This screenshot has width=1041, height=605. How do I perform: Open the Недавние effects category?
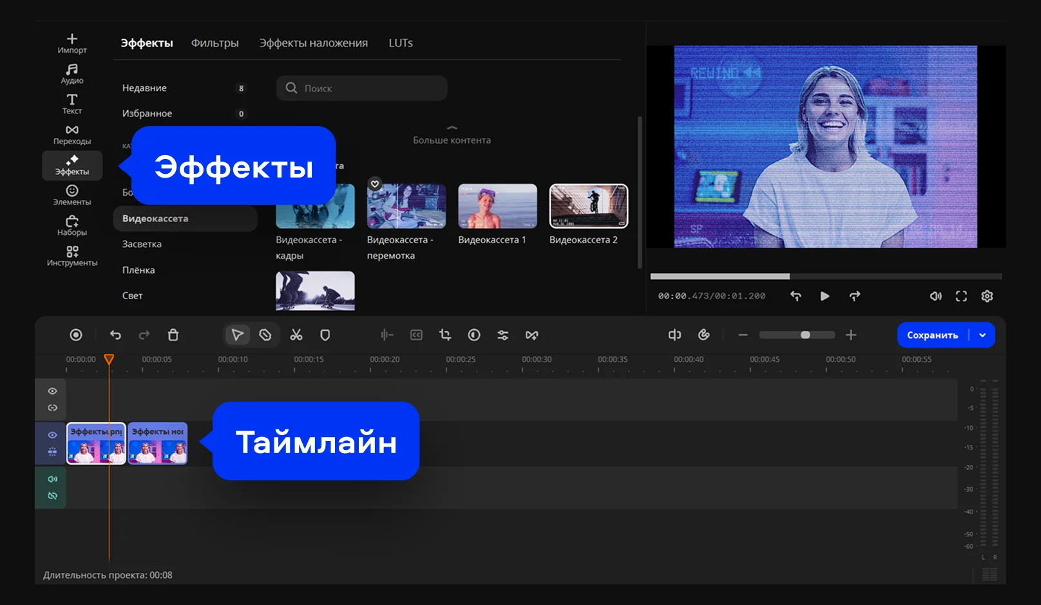pos(144,88)
